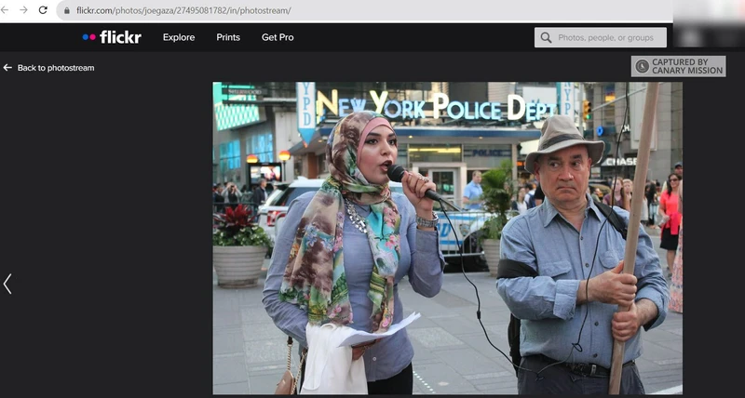This screenshot has height=398, width=745.
Task: Click the browser back arrow
Action: pyautogui.click(x=7, y=10)
